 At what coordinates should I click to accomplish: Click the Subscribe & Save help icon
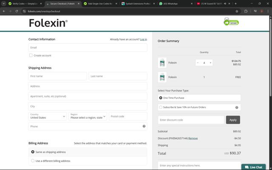[x=237, y=108]
